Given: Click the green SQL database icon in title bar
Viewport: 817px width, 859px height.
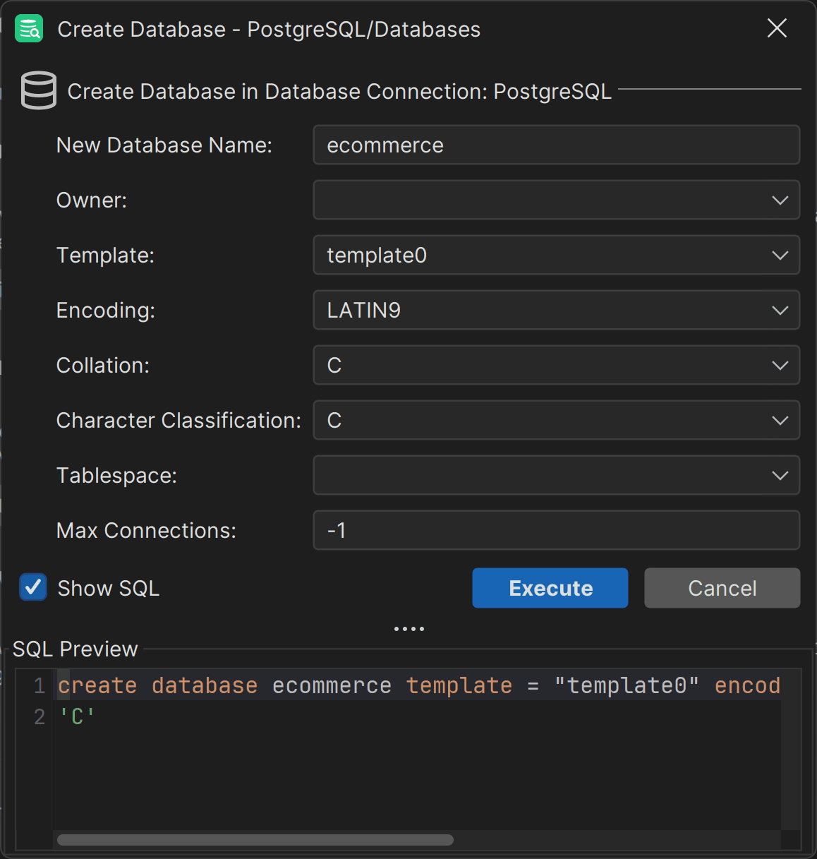Looking at the screenshot, I should click(28, 28).
